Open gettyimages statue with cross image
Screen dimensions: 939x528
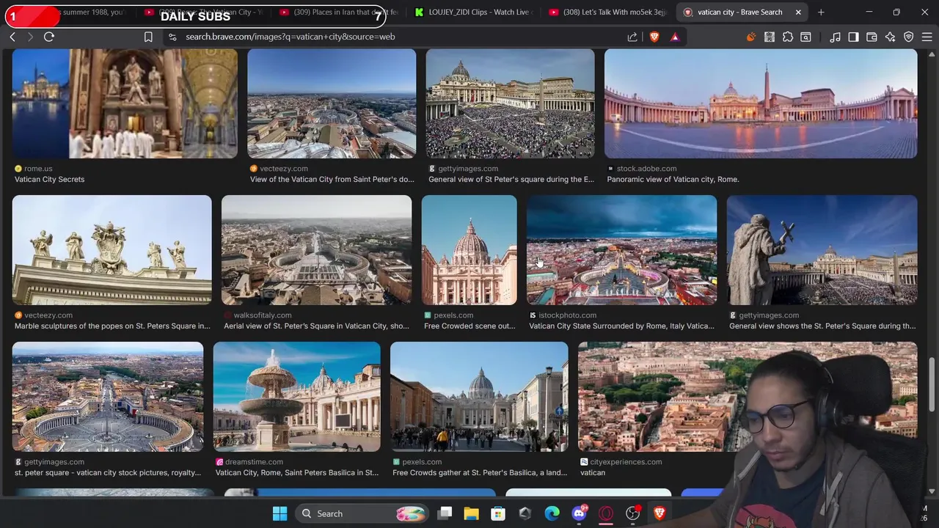pos(822,250)
